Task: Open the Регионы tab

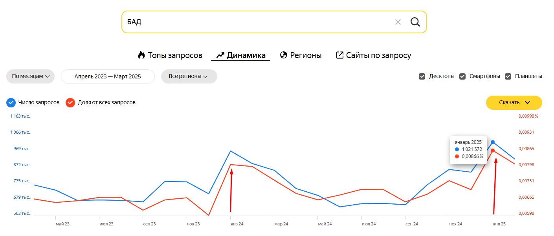Action: [306, 55]
